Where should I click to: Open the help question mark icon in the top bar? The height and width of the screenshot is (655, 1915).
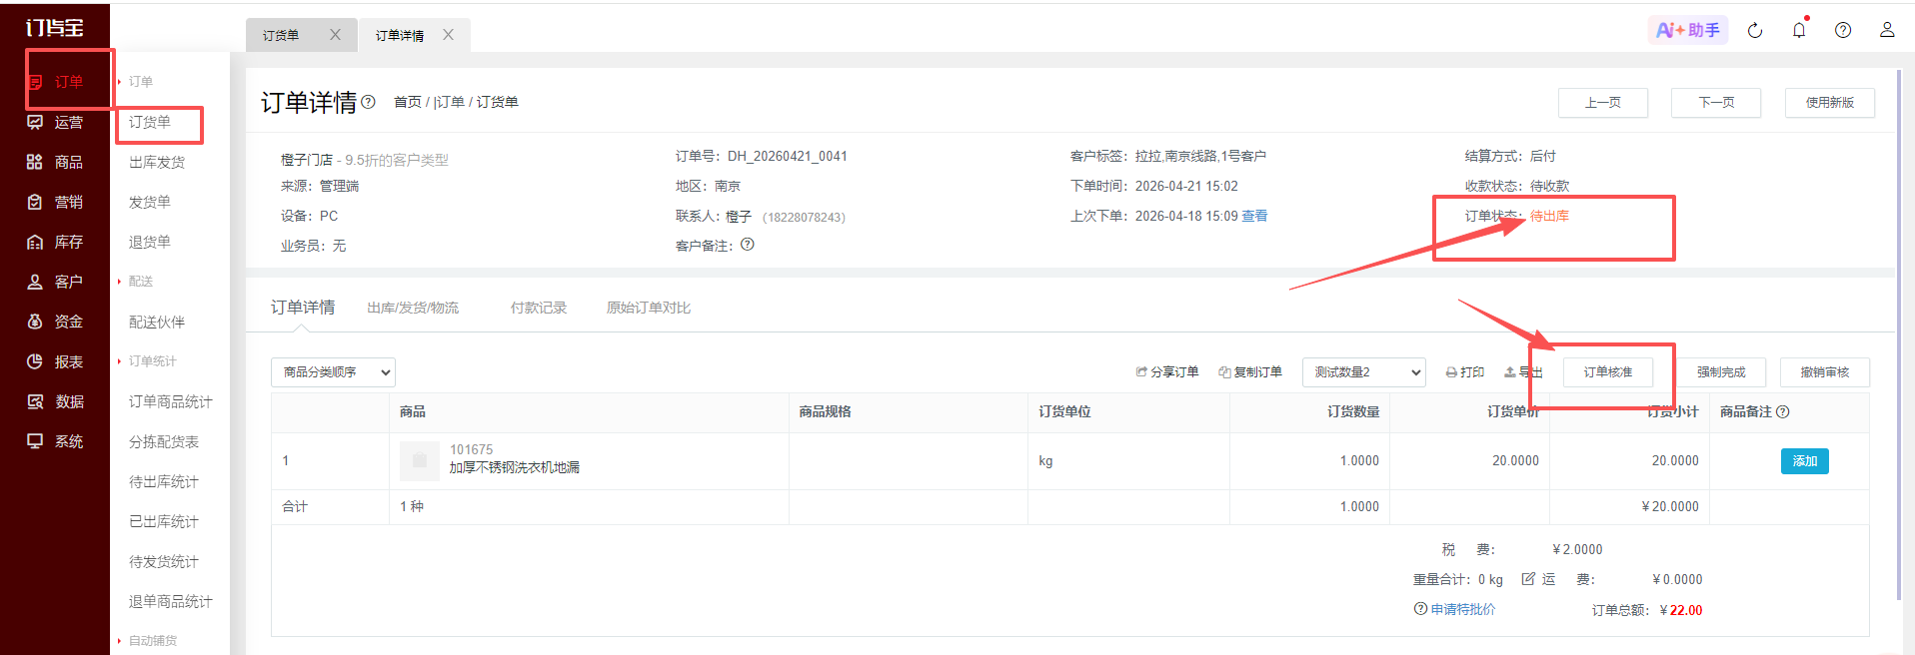click(1843, 30)
